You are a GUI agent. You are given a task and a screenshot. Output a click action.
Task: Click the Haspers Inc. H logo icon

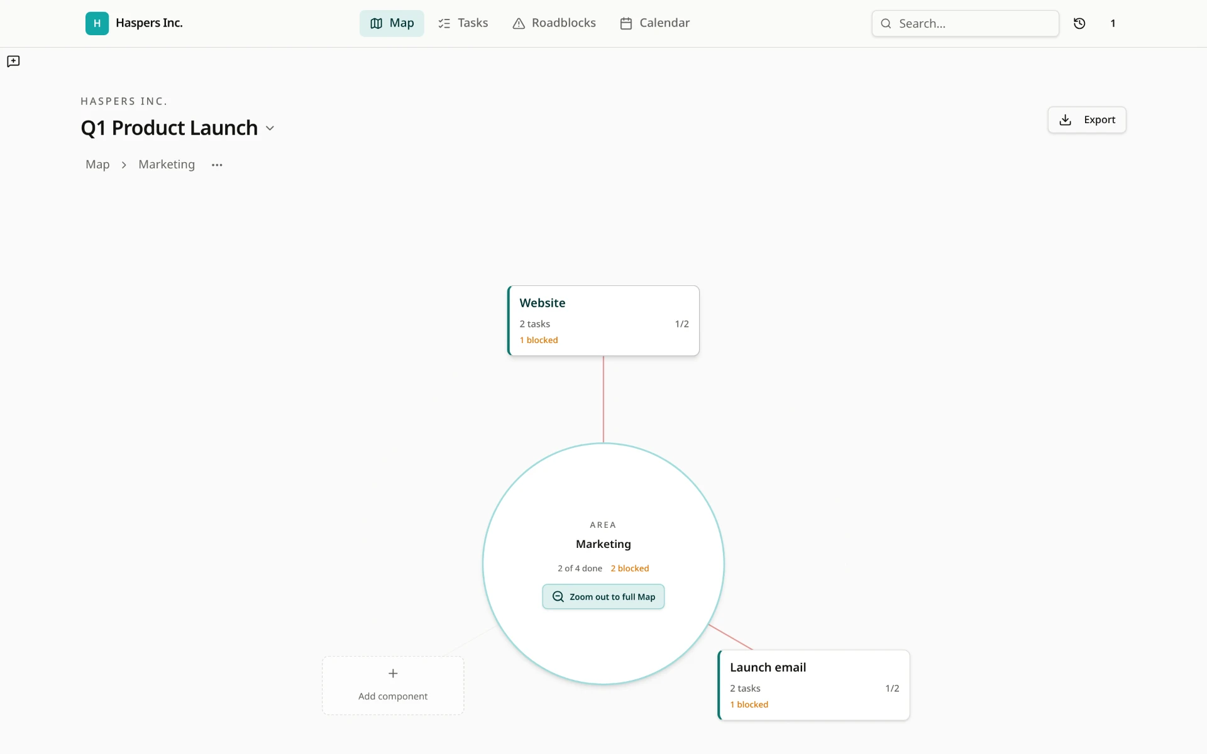[x=97, y=23]
